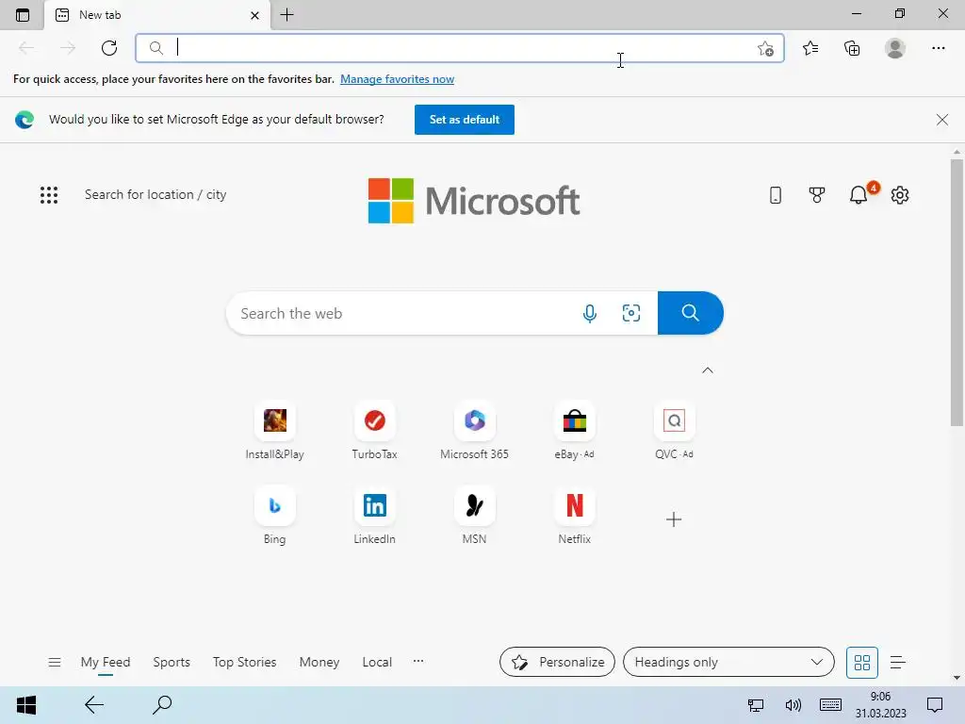Switch to the Local tab
Screen dimensions: 965x724
[x=377, y=663]
